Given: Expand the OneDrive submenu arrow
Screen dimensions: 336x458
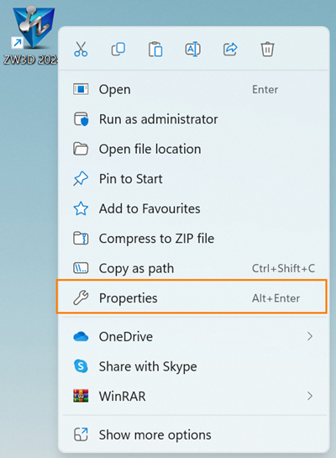Looking at the screenshot, I should [x=310, y=336].
